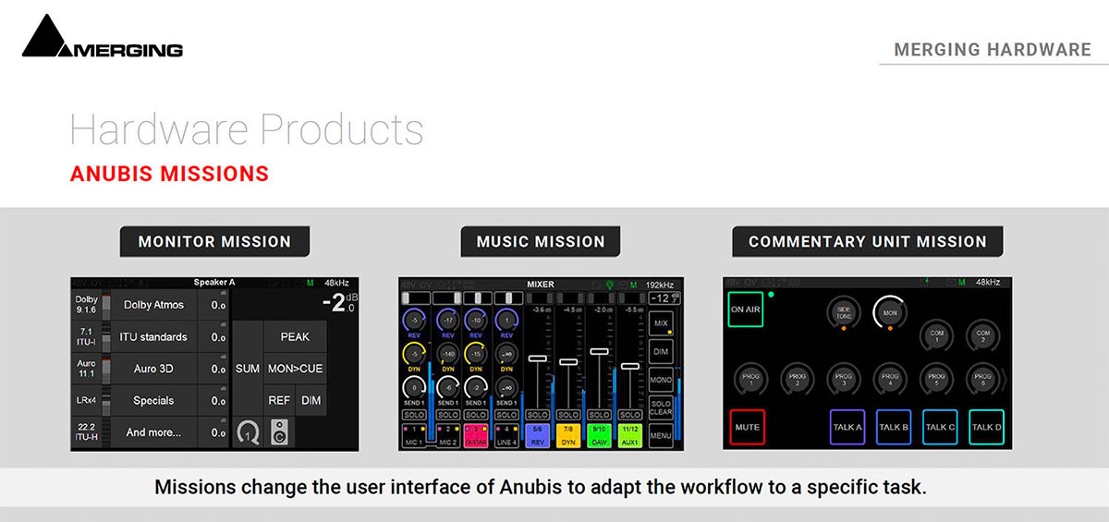Select the Commentary Unit Mission label
Viewport: 1109px width, 522px height.
[867, 242]
